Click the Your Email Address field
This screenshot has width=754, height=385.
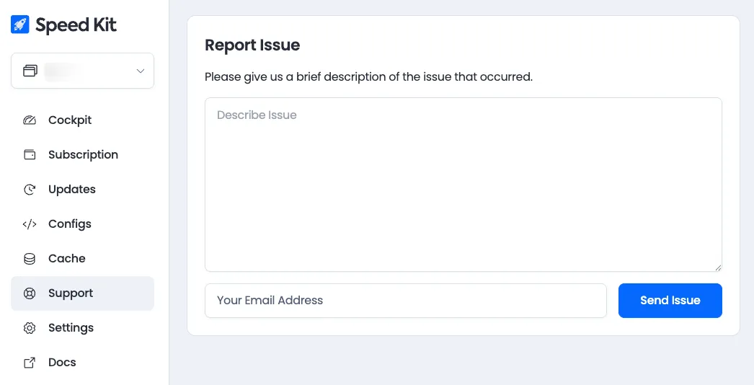click(405, 301)
